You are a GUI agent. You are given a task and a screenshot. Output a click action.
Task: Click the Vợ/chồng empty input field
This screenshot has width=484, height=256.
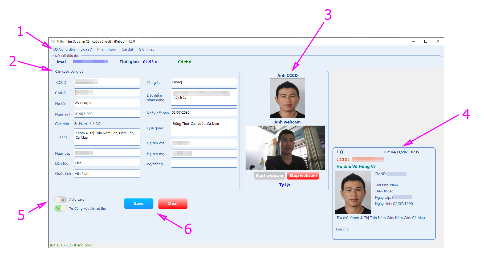click(x=204, y=164)
